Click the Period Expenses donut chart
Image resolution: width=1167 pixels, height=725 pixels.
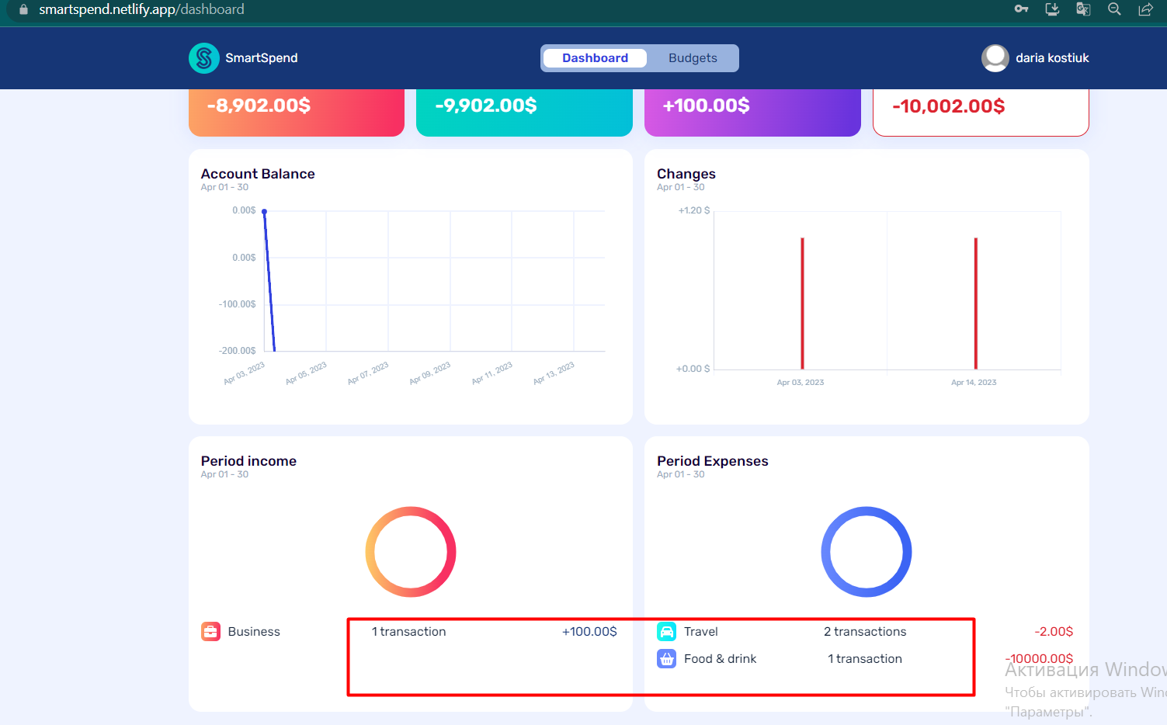click(867, 553)
